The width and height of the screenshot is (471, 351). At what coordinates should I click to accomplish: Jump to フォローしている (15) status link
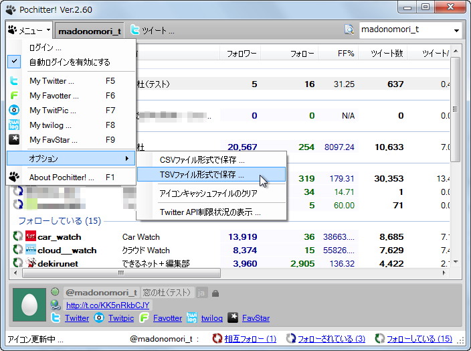(419, 339)
